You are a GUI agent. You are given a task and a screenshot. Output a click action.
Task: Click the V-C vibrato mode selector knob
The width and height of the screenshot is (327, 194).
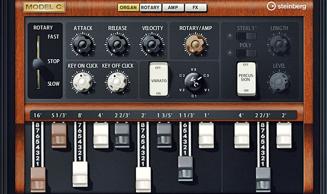pyautogui.click(x=194, y=83)
